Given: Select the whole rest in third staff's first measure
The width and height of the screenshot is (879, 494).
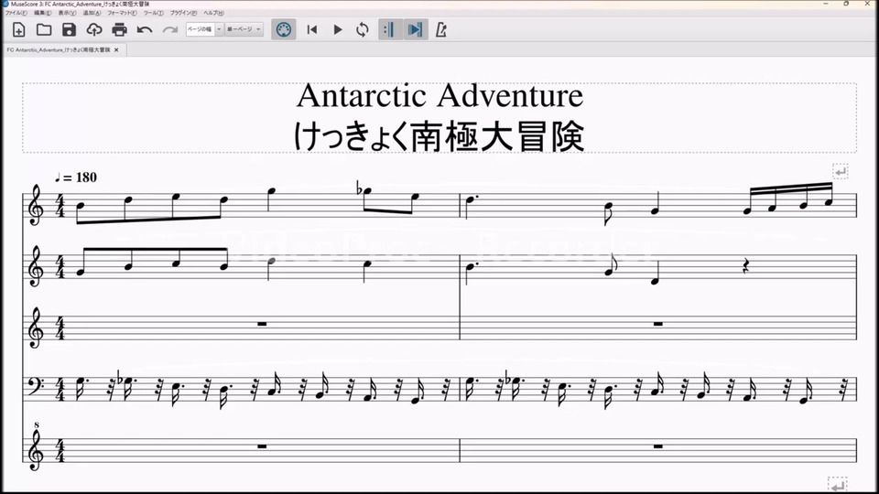Looking at the screenshot, I should [x=262, y=324].
